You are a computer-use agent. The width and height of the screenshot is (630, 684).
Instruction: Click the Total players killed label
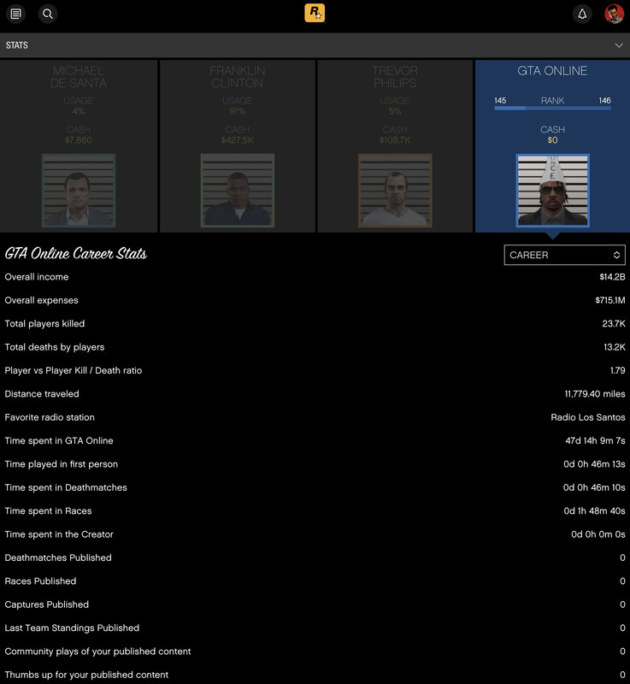[x=44, y=324]
